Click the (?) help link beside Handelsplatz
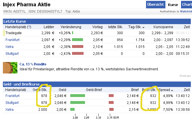 [29, 27]
